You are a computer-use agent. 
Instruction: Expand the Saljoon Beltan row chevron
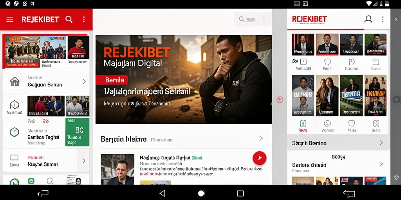tap(85, 81)
